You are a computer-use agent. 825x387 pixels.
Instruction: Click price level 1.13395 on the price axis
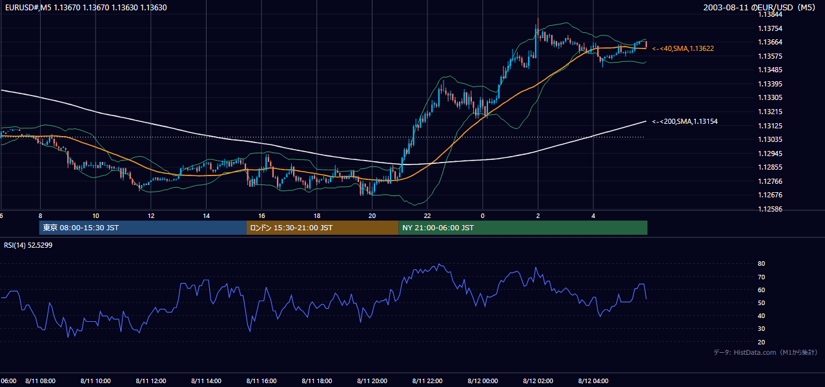(x=770, y=84)
